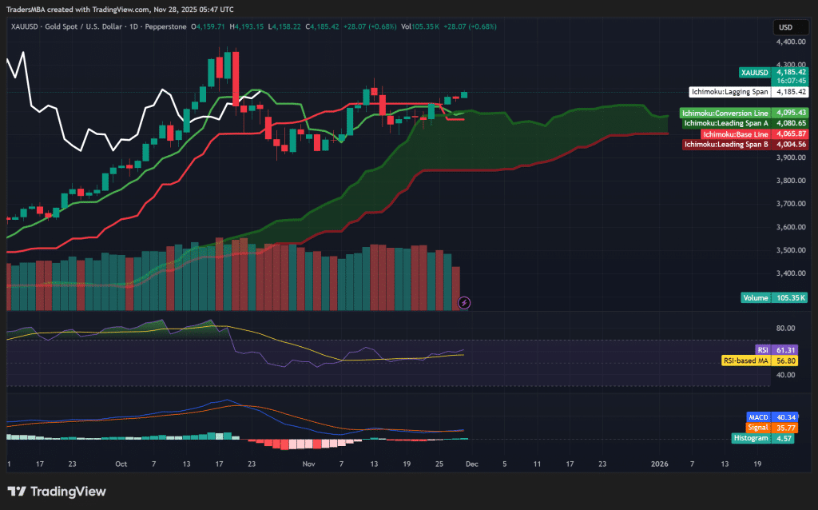
Task: Click the yellow RSI-based MA label
Action: [x=746, y=361]
